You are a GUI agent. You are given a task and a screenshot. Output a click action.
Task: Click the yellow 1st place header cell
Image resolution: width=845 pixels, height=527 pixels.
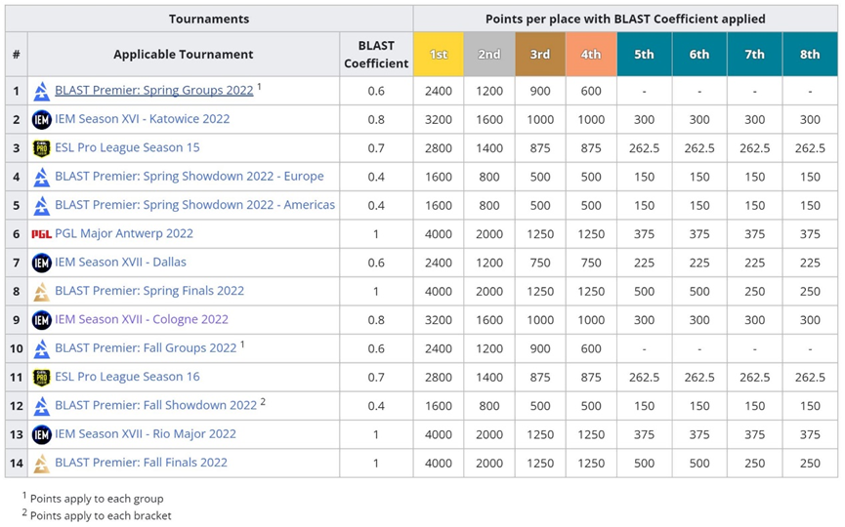pos(438,54)
